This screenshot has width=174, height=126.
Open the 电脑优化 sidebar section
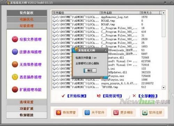pos(27,19)
